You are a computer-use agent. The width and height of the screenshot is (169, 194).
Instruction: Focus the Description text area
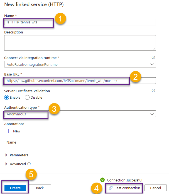80,43
